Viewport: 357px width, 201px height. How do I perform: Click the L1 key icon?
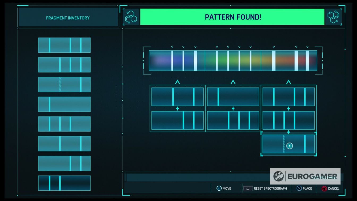point(248,188)
